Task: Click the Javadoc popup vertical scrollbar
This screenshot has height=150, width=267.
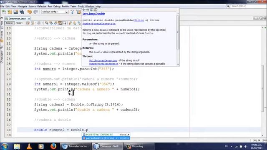Action: [178, 32]
